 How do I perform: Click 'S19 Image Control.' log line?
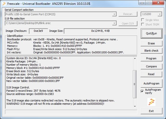18,87
